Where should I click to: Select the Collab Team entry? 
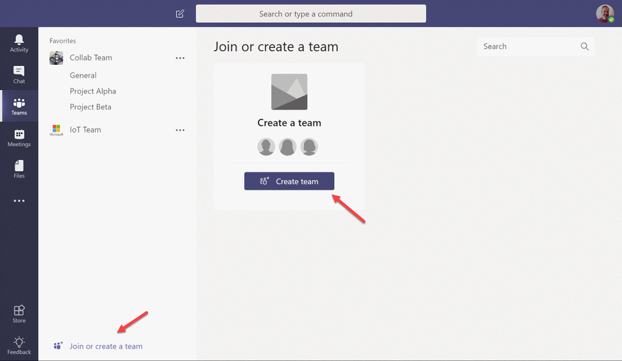coord(91,57)
